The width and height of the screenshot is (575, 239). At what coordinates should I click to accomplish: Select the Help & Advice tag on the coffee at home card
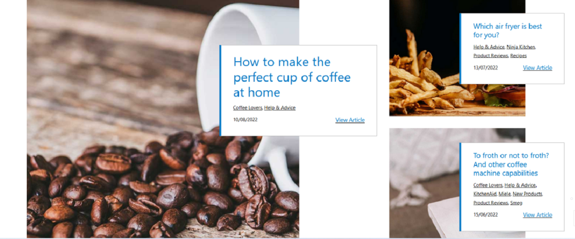280,108
